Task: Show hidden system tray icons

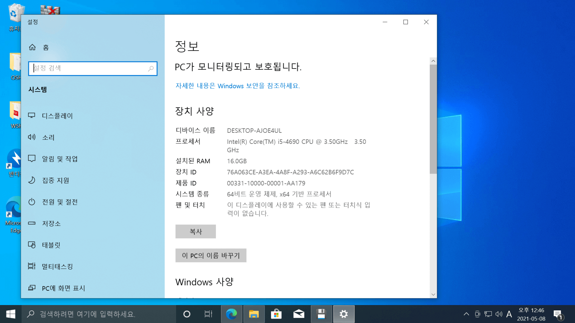Action: coord(466,314)
